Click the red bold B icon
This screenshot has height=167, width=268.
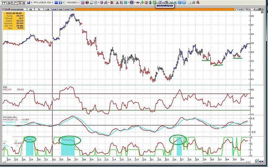pos(112,2)
